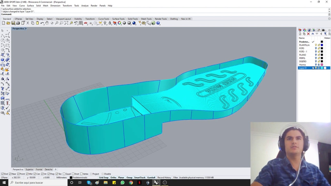Switch to the Mesh Tools toolbar tab
Image resolution: width=331 pixels, height=186 pixels.
point(146,19)
